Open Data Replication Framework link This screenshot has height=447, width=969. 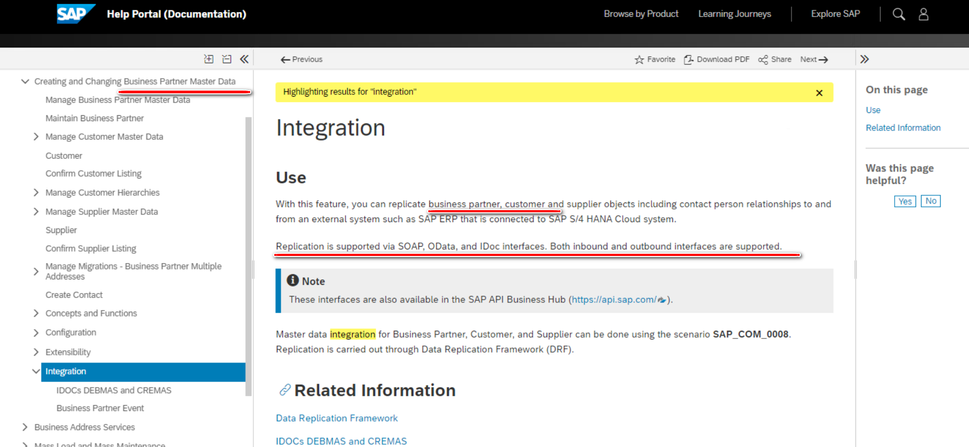coord(336,418)
